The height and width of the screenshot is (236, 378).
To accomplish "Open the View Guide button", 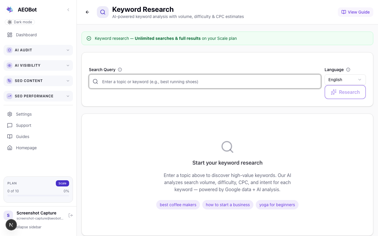I will tap(356, 12).
